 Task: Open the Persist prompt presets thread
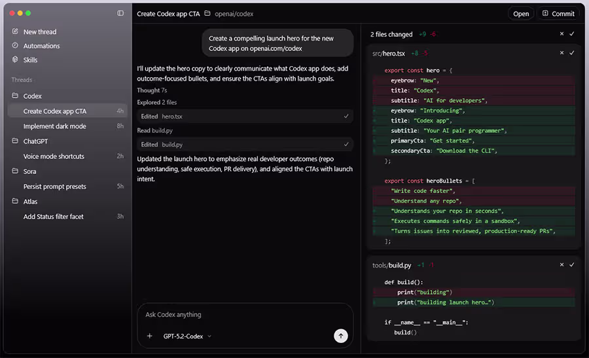click(x=67, y=187)
